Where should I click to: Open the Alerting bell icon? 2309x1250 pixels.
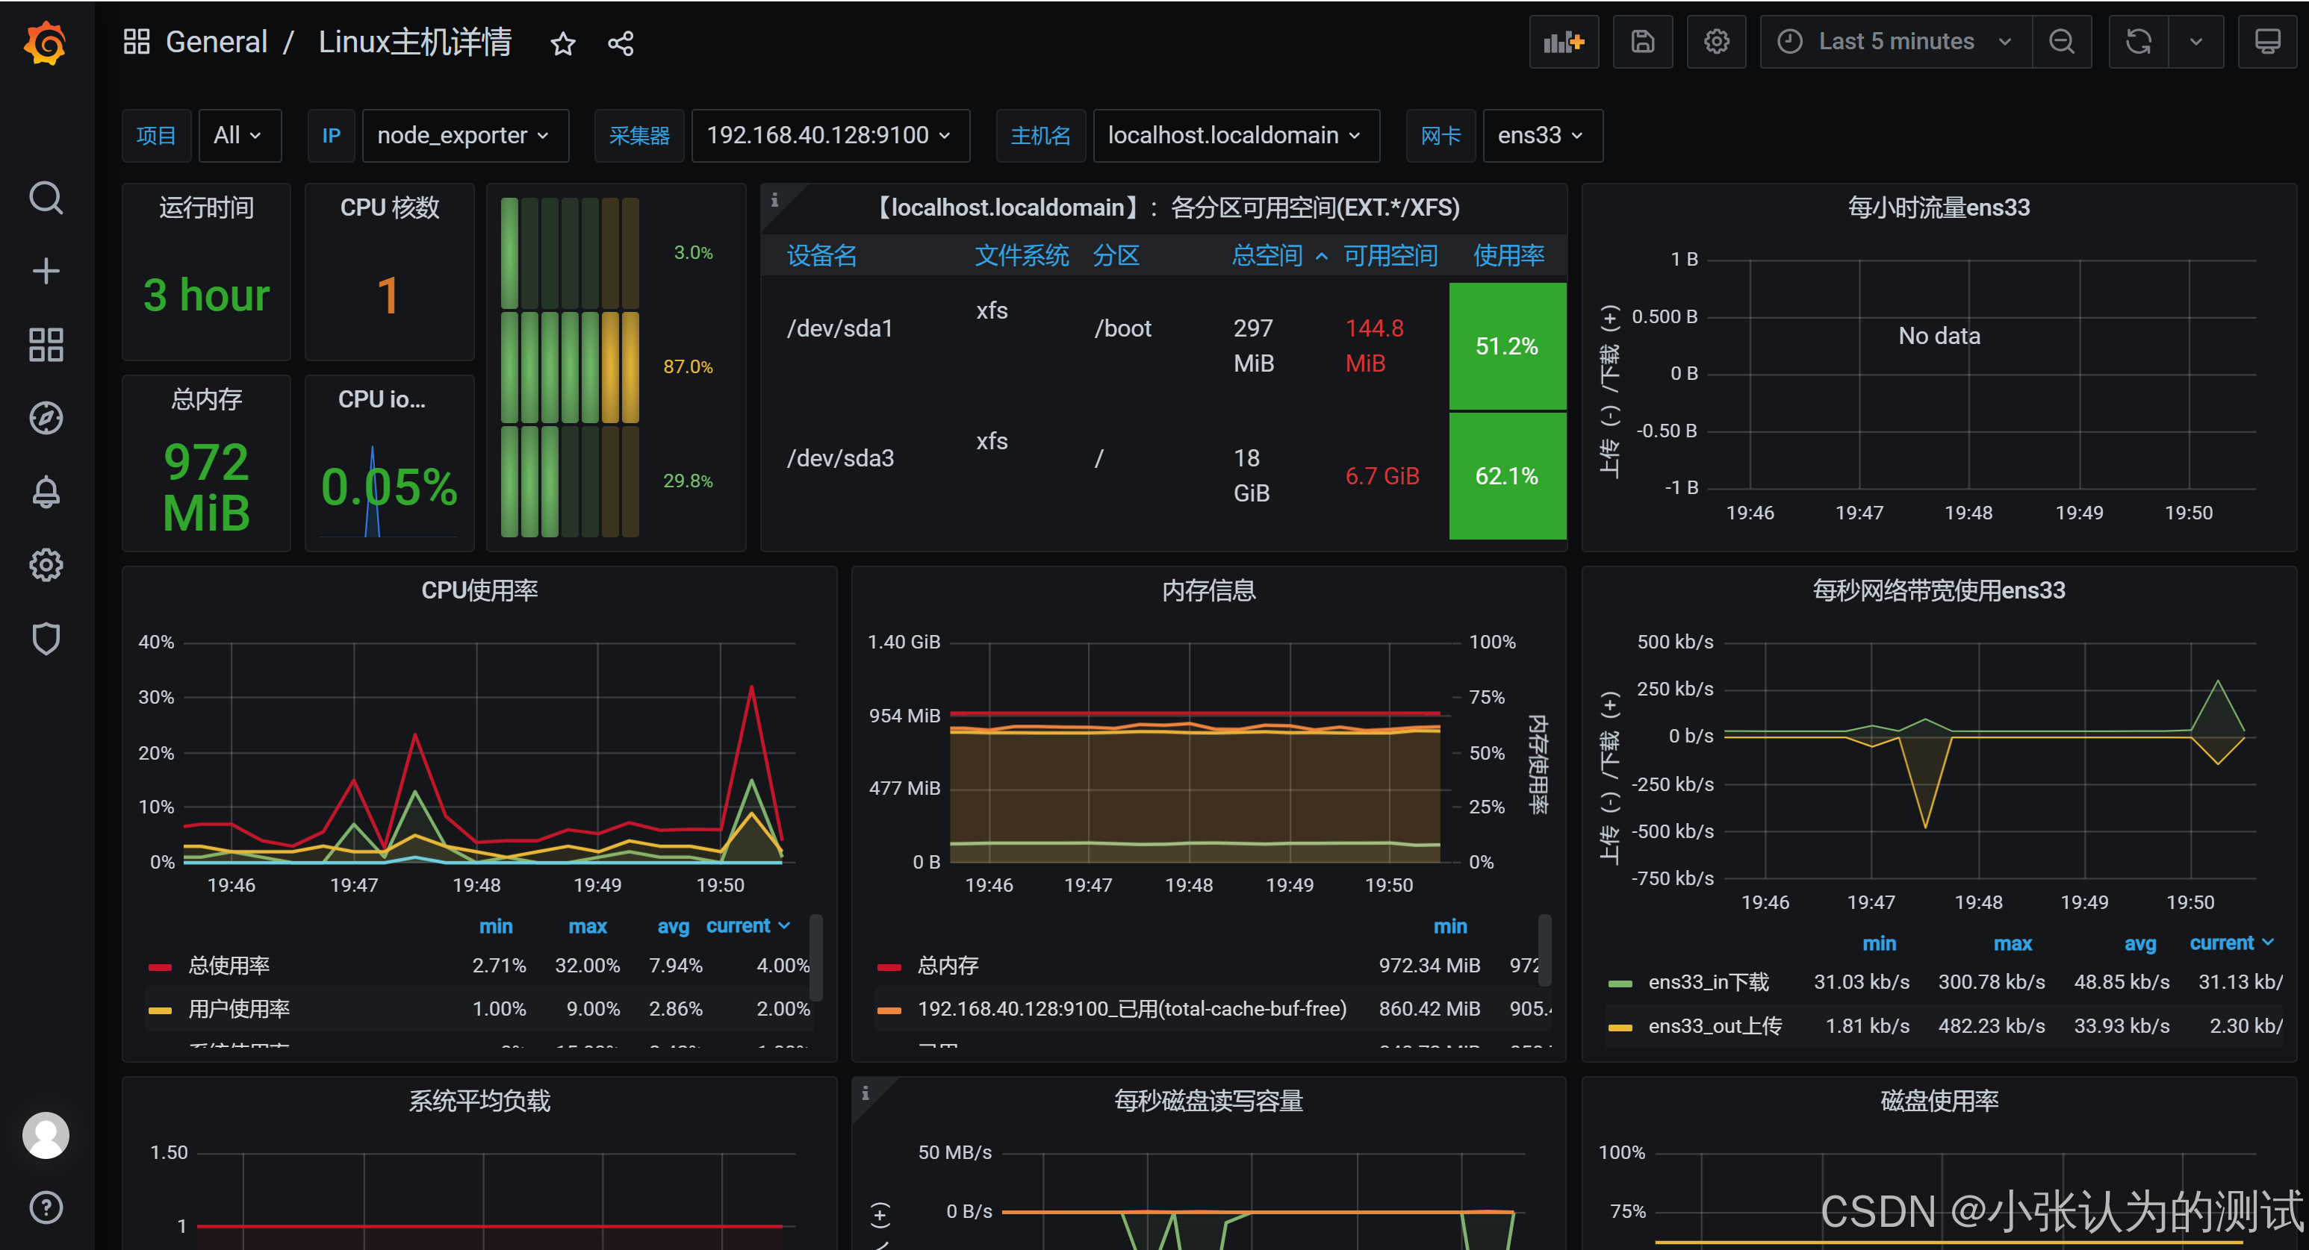pyautogui.click(x=46, y=492)
